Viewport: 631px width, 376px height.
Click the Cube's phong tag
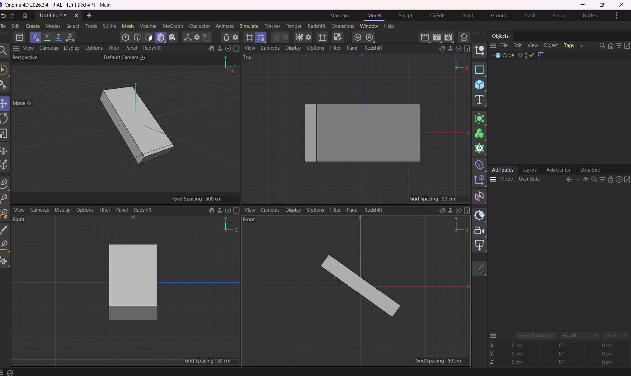(541, 55)
